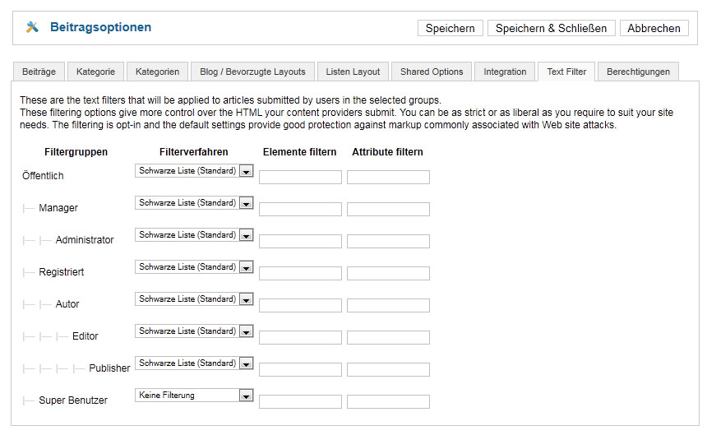Image resolution: width=707 pixels, height=435 pixels.
Task: Open the Kategorie tab
Action: tap(95, 72)
